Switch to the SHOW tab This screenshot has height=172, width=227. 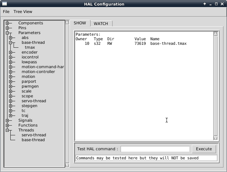coord(80,23)
